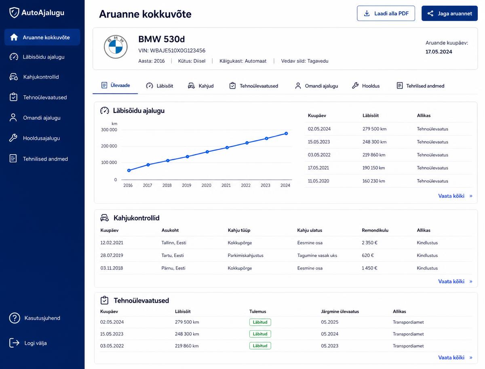This screenshot has width=485, height=369.
Task: Open Läbisõidu ajalugu in the sidebar
Action: pyautogui.click(x=42, y=57)
